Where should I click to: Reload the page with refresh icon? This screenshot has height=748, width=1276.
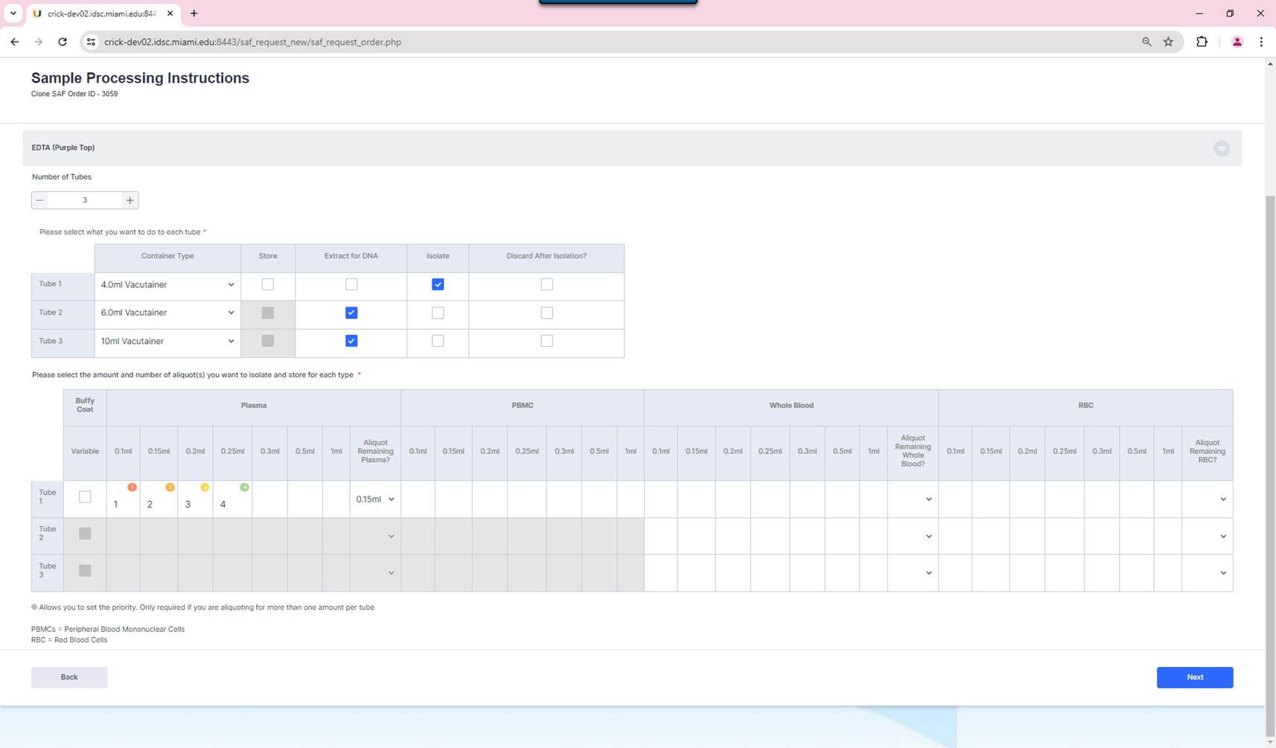pyautogui.click(x=63, y=42)
